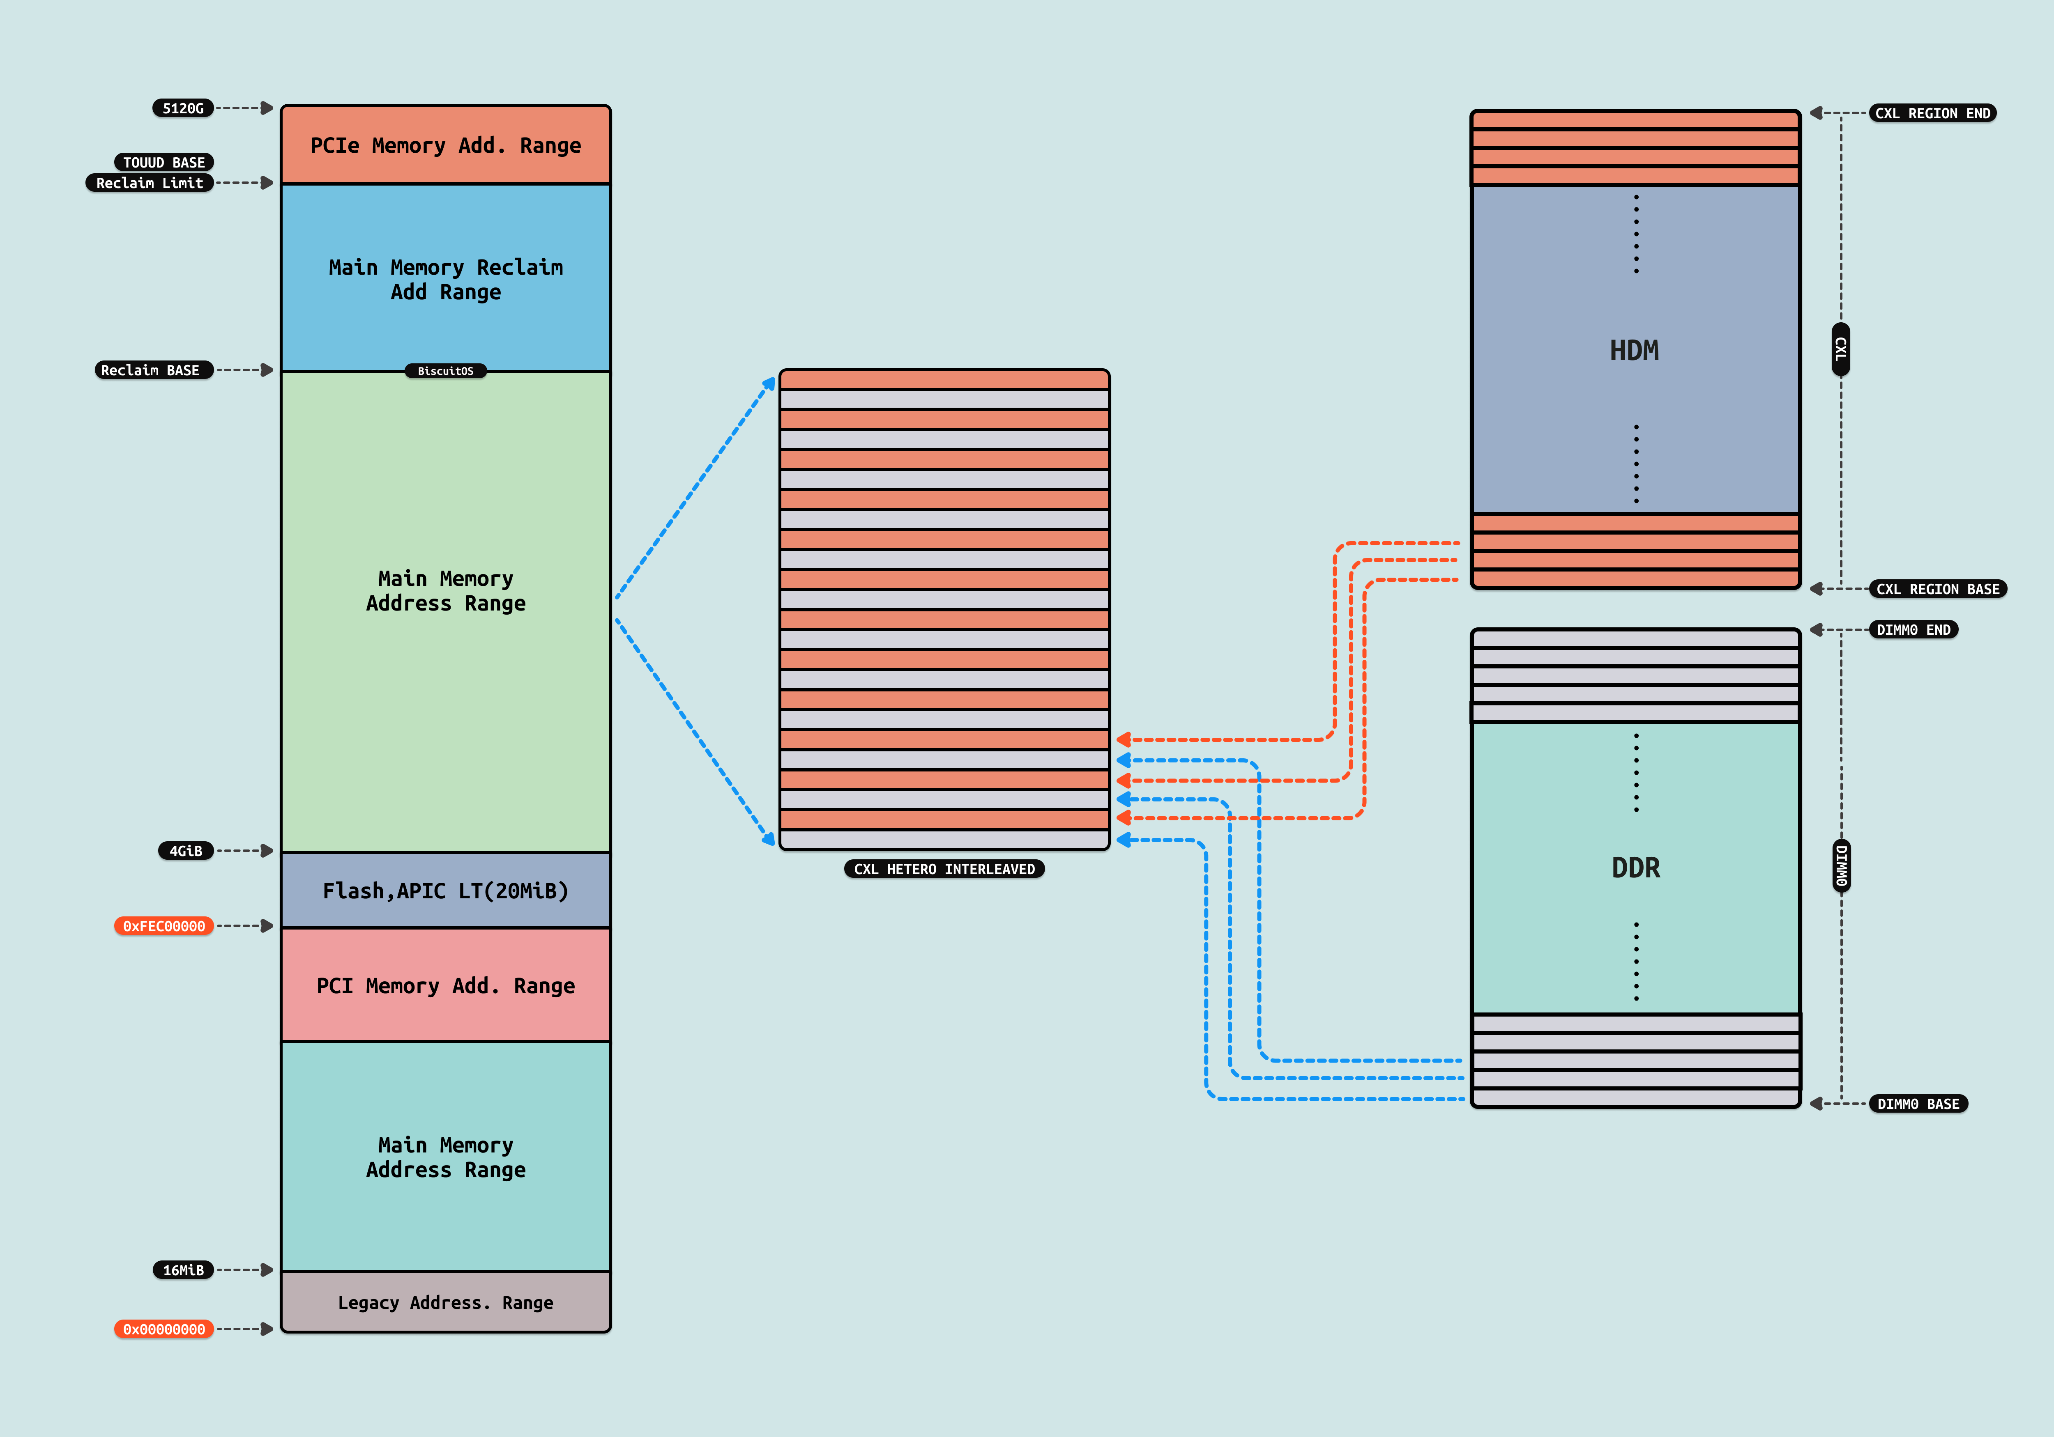The image size is (2054, 1437).
Task: Click the BiscuitOS badge
Action: pyautogui.click(x=445, y=371)
